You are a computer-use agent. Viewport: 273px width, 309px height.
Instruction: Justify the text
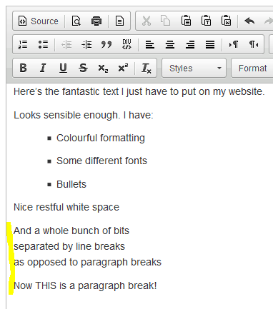[210, 44]
